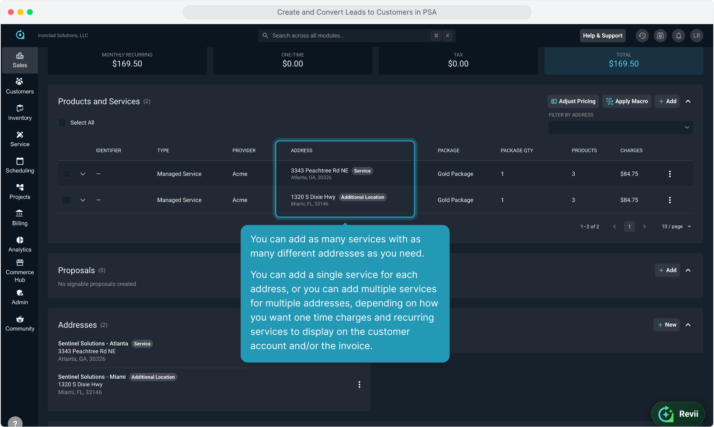The image size is (714, 427).
Task: Open the recent history icon
Action: [x=642, y=36]
